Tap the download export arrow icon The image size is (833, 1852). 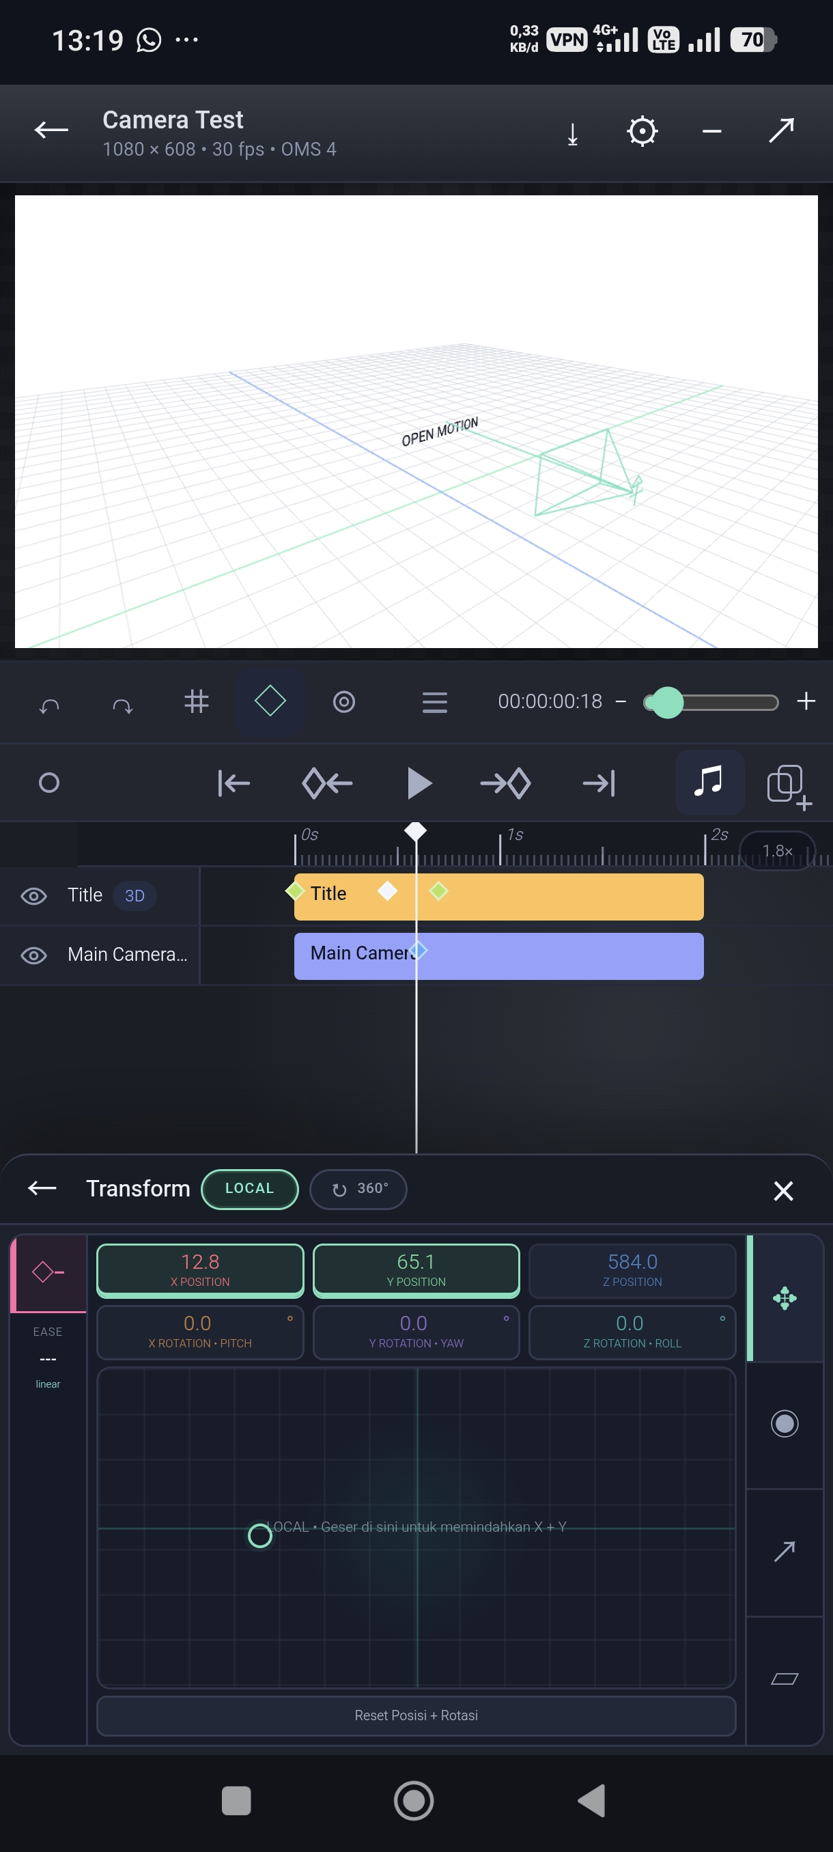[572, 133]
